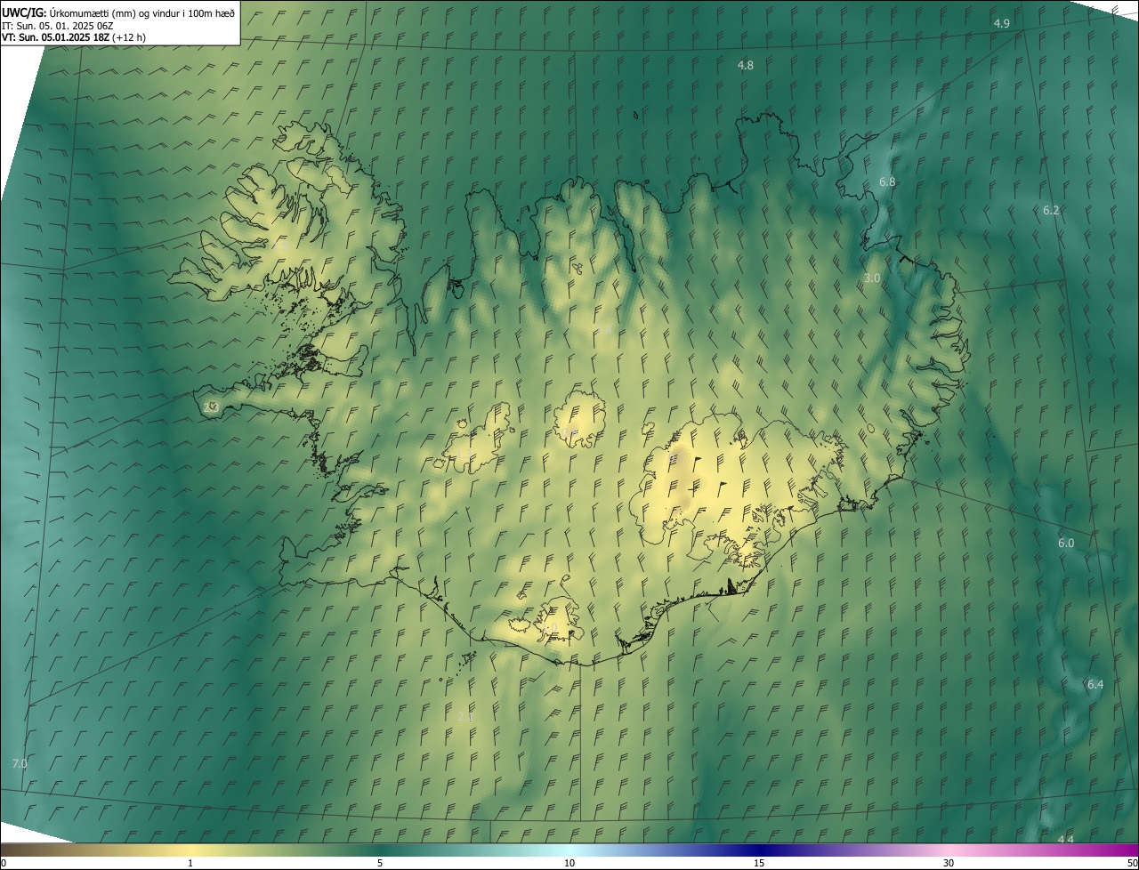Screen dimensions: 1139x870
Task: Click the 6.8 value on the map
Action: (887, 181)
